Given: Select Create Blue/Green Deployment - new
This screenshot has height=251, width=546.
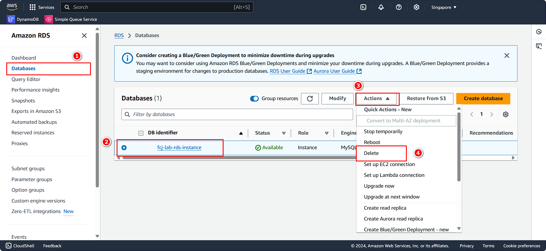Looking at the screenshot, I should [406, 229].
